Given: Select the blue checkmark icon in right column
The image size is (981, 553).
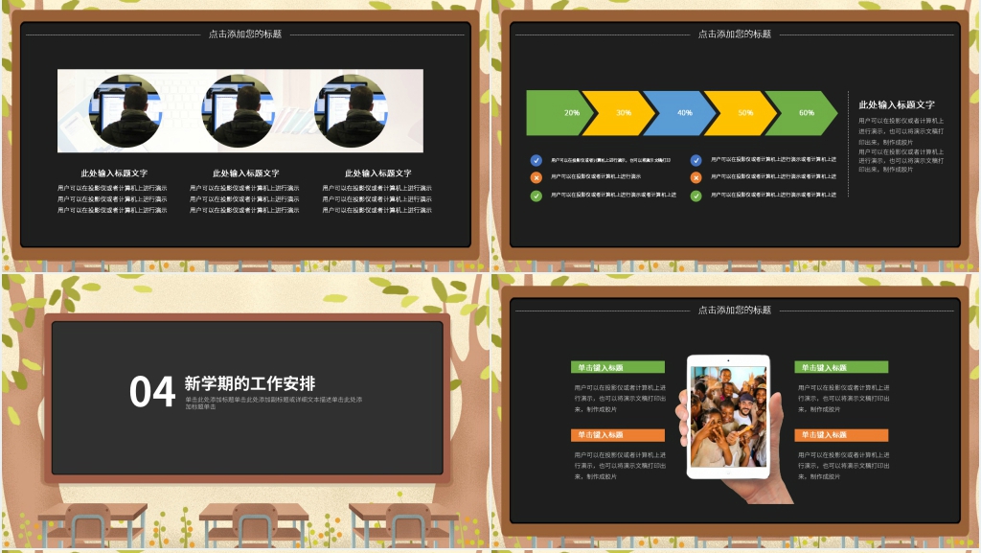Looking at the screenshot, I should coord(696,160).
